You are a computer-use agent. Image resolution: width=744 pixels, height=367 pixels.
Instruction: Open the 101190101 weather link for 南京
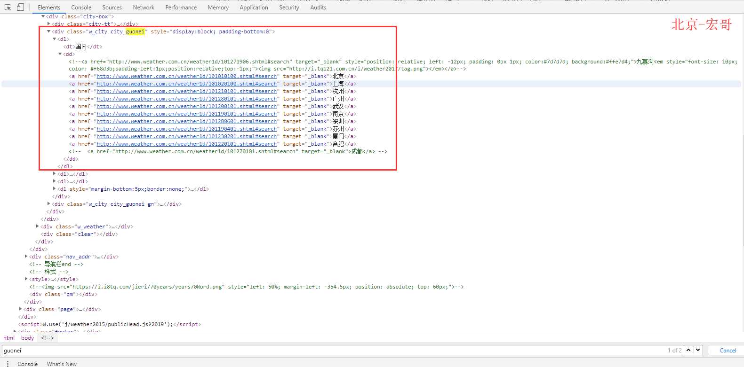pos(187,114)
